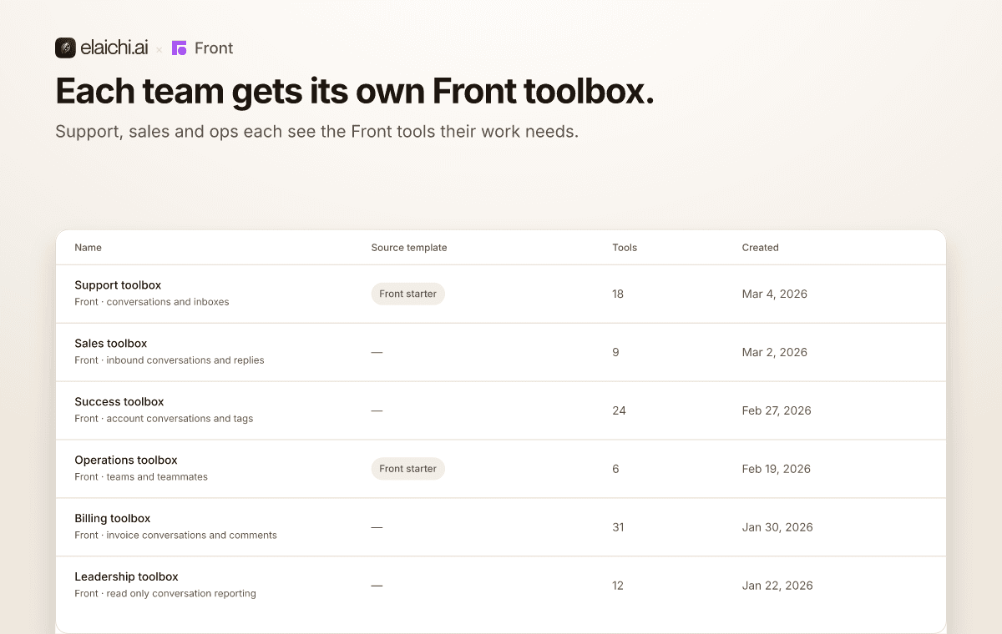This screenshot has width=1002, height=634.
Task: Click the Mar 4, 2026 created date
Action: (x=775, y=294)
